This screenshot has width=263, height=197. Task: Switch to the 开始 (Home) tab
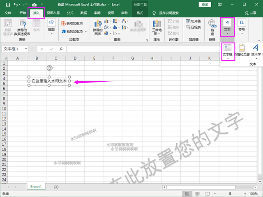click(x=23, y=13)
